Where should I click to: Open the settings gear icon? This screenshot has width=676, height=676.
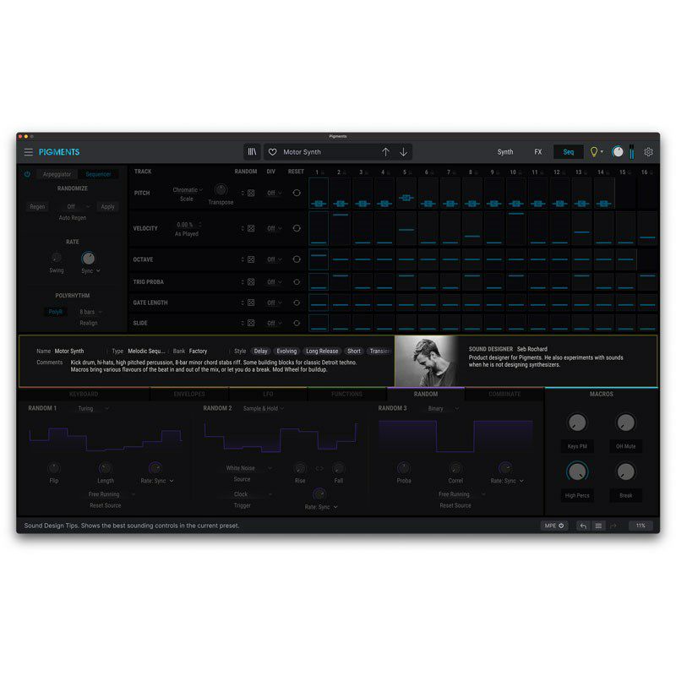pos(648,152)
